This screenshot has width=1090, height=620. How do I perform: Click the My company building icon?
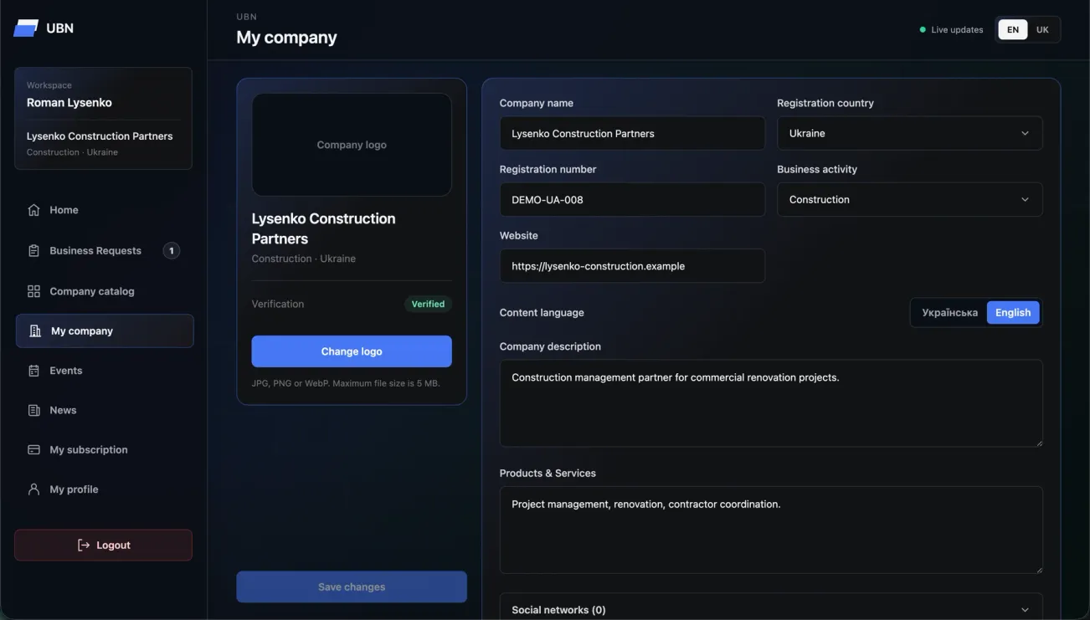35,331
